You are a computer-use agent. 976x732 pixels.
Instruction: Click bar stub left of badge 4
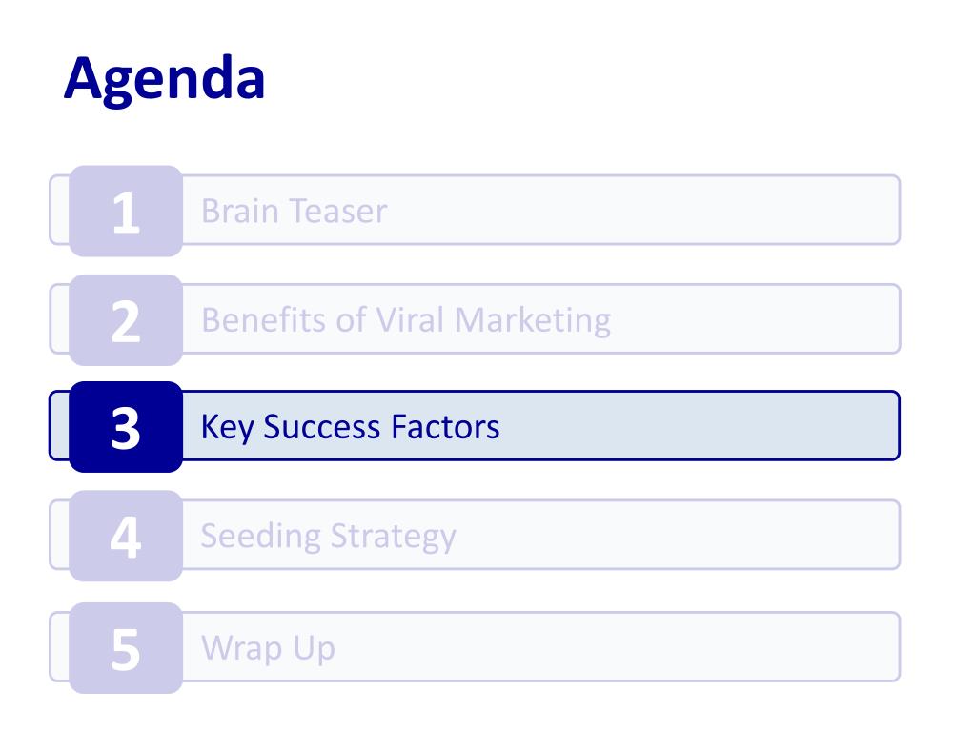point(59,536)
